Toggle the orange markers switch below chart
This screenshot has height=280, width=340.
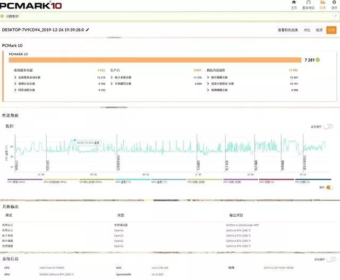329,188
